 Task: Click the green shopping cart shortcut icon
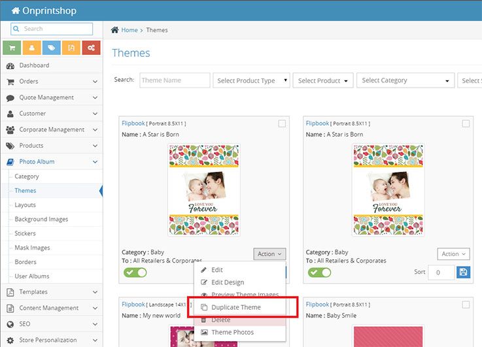12,48
